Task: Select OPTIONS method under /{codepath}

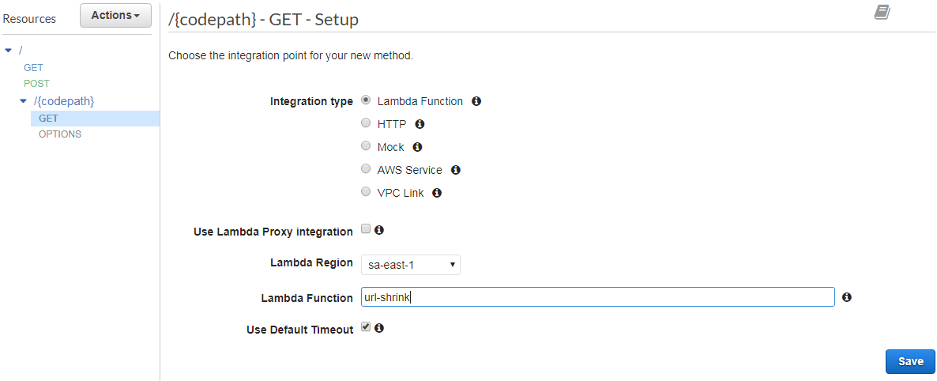Action: pyautogui.click(x=60, y=134)
